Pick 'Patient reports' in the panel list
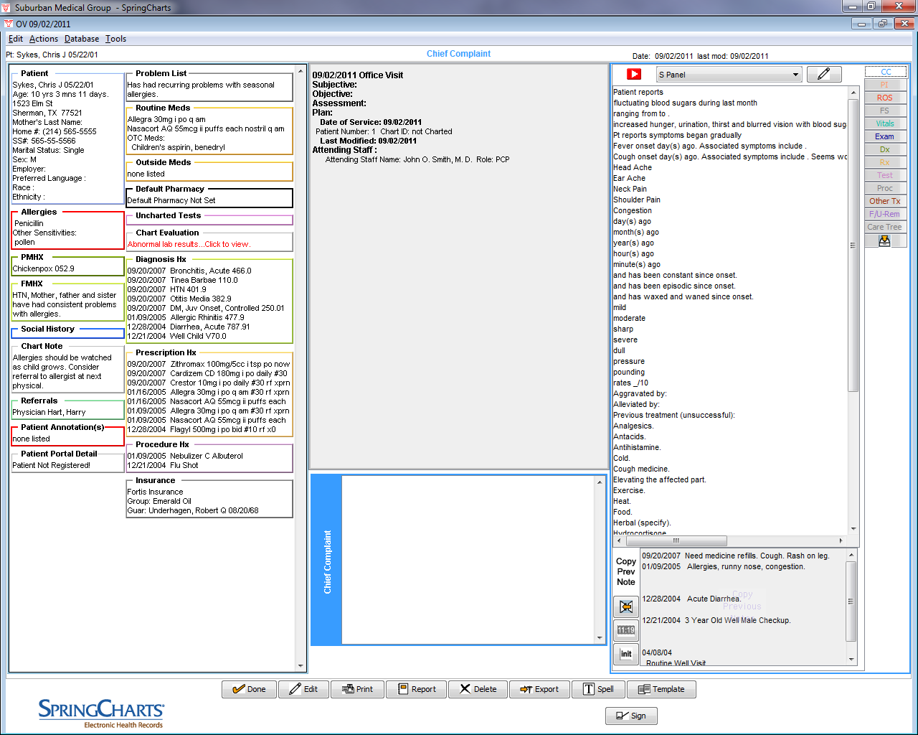Viewport: 918px width, 735px height. click(x=638, y=92)
